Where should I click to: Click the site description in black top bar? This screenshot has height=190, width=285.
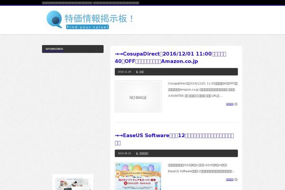coord(91,3)
